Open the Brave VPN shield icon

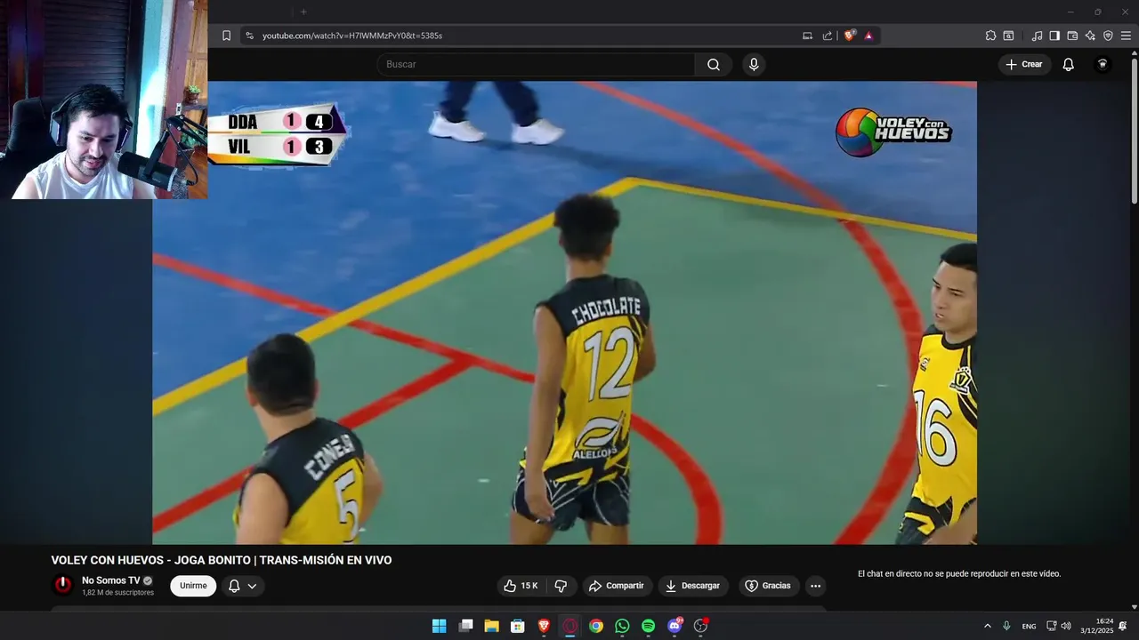coord(1108,36)
